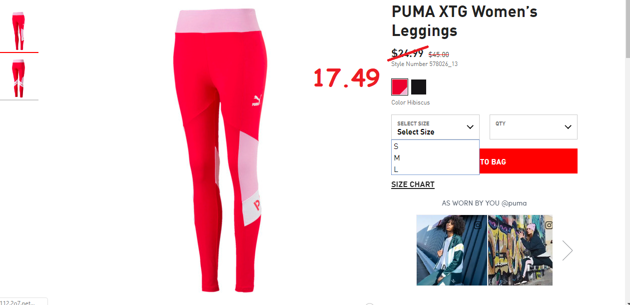Viewport: 630px width, 305px height.
Task: Click the Select Size chevron arrow
Action: pos(470,127)
